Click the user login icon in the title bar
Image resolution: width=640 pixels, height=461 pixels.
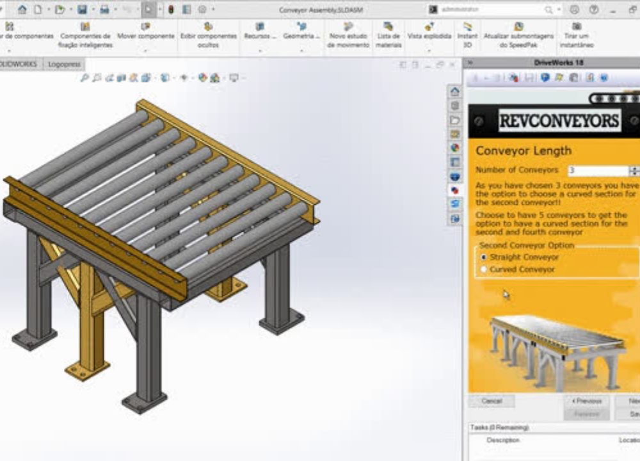coord(574,10)
